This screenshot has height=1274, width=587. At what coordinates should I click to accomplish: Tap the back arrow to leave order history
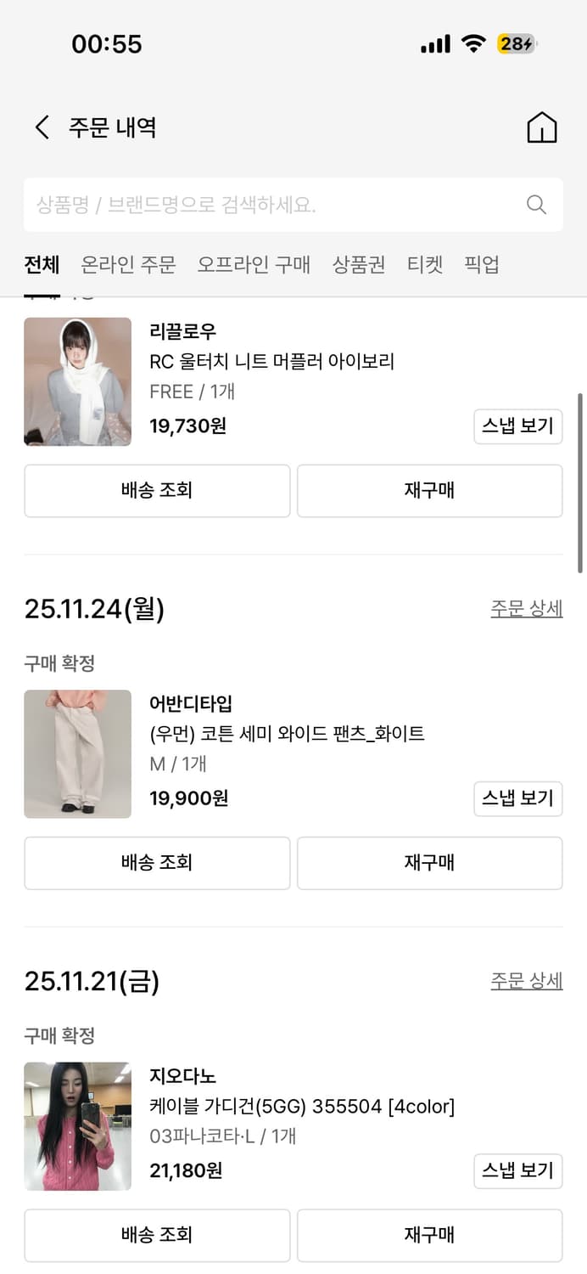pos(40,126)
